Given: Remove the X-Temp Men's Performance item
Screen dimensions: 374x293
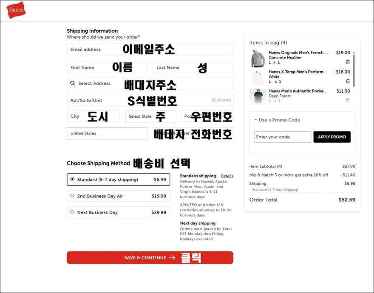Looking at the screenshot, I should [x=348, y=81].
